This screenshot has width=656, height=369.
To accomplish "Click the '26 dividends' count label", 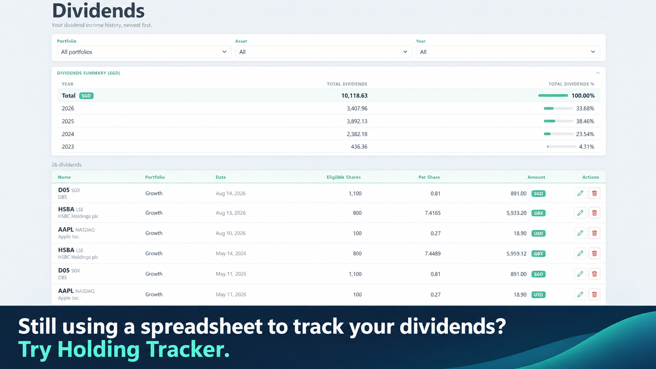I will [x=67, y=165].
